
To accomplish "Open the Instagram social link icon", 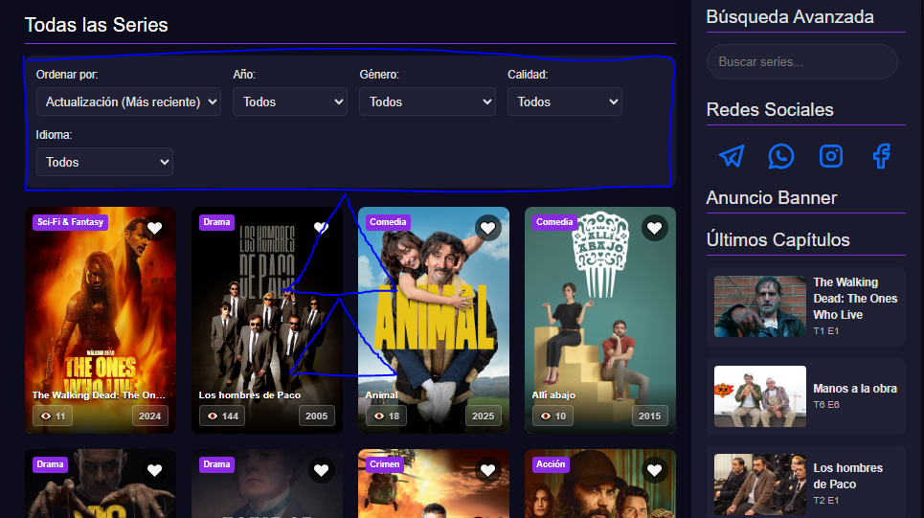I will (x=831, y=156).
